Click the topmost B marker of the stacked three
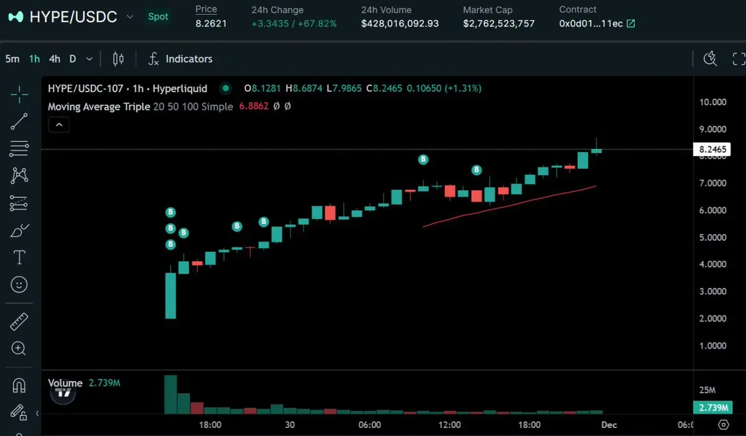Image resolution: width=746 pixels, height=436 pixels. [171, 213]
